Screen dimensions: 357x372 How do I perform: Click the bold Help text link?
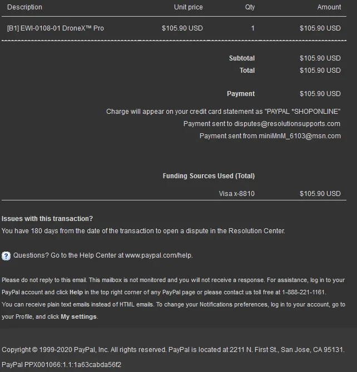point(76,292)
